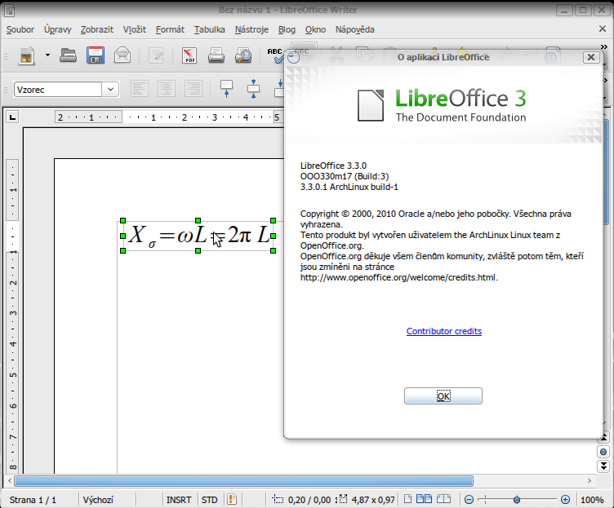Open the Formát menu
This screenshot has width=614, height=508.
click(x=170, y=29)
